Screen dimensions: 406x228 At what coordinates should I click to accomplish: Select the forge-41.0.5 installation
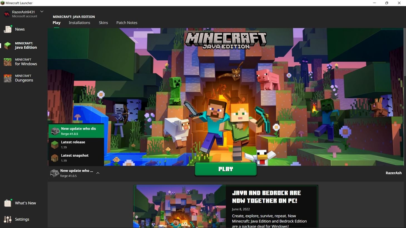(78, 131)
